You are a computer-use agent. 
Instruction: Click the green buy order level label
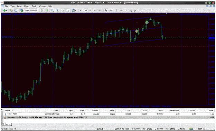(8, 37)
